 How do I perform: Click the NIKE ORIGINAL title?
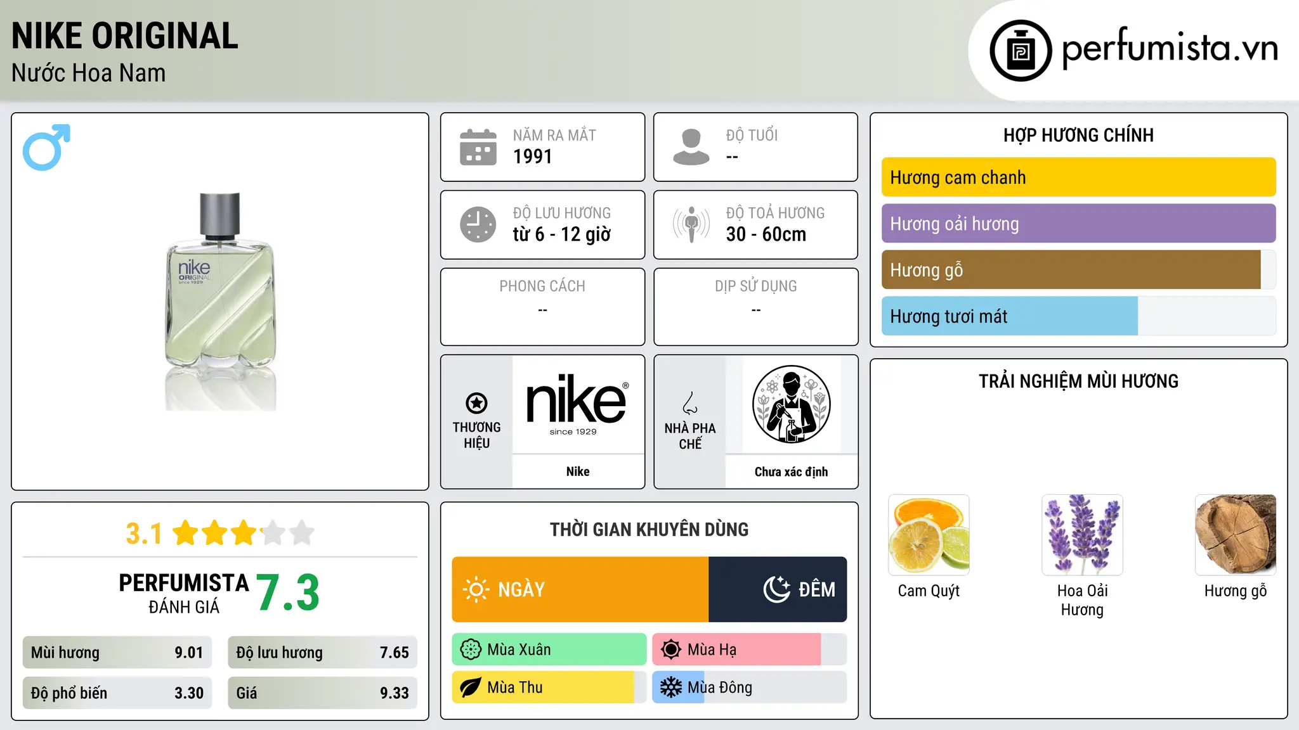125,36
